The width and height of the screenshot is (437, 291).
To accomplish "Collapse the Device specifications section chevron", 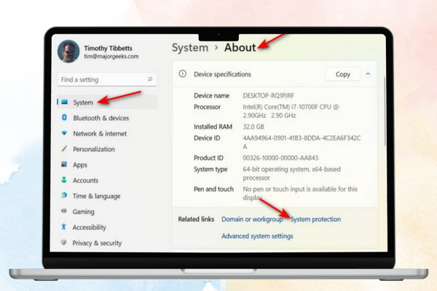I will [368, 74].
